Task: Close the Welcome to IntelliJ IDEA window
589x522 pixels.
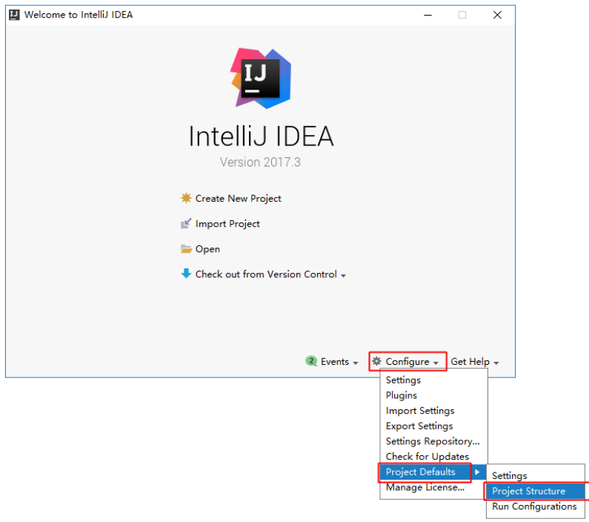Action: pyautogui.click(x=497, y=15)
